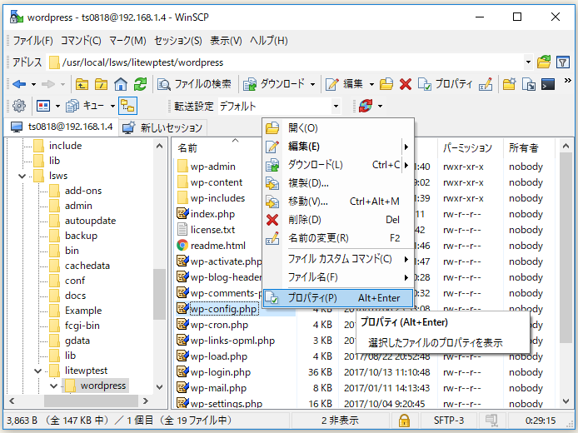Screen dimensions: 578x433
Task: Open the セッション(S) menu
Action: pos(178,41)
